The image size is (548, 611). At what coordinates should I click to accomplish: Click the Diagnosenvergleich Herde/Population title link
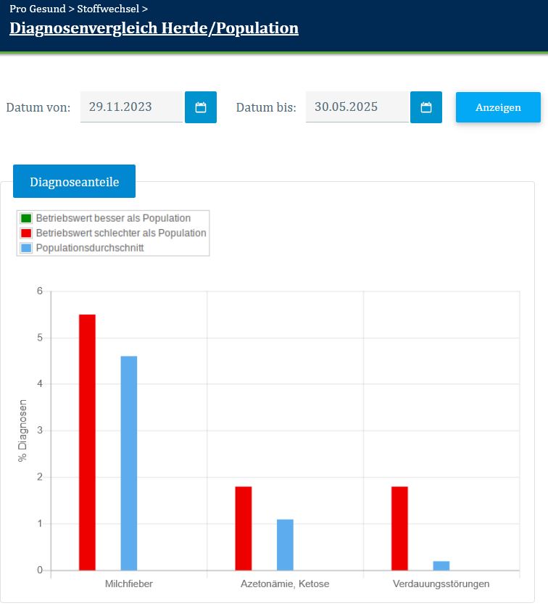click(154, 28)
